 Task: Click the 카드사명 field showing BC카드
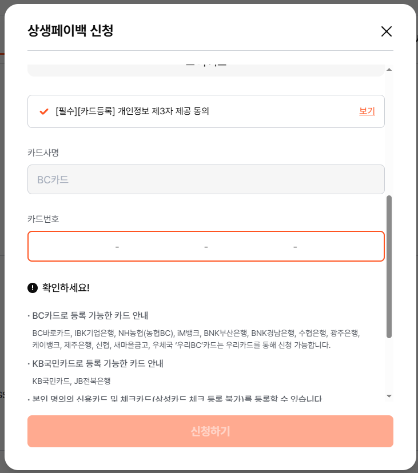pos(206,179)
